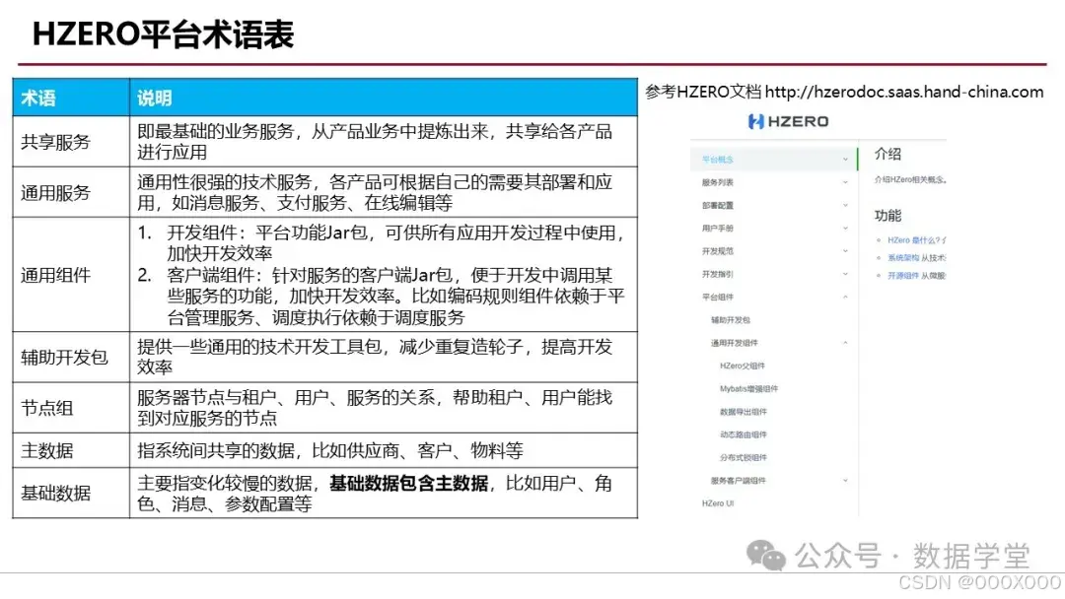Open 数据导出组件 page

744,412
